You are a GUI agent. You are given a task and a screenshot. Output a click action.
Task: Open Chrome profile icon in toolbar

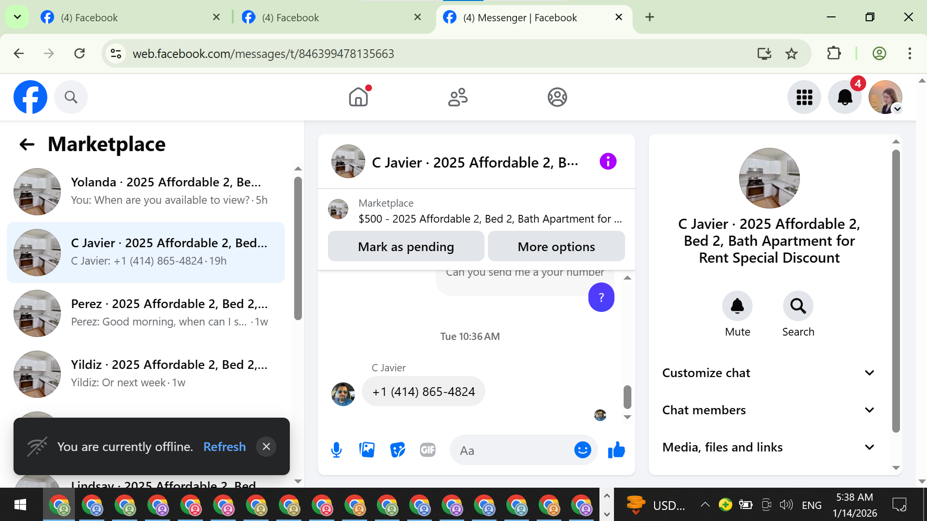(x=879, y=54)
